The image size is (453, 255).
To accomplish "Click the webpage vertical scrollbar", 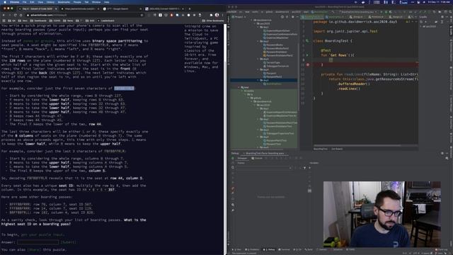I will pyautogui.click(x=225, y=43).
